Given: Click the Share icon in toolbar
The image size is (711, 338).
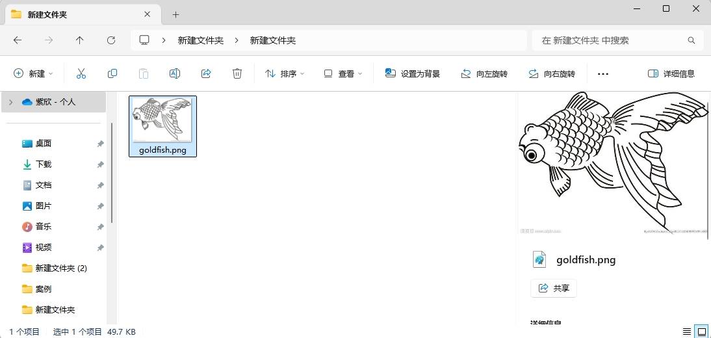Looking at the screenshot, I should tap(206, 73).
